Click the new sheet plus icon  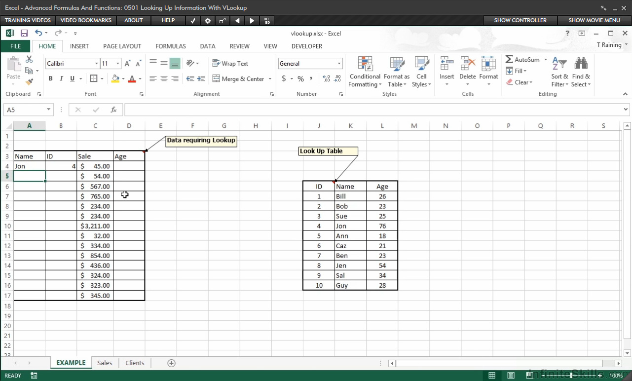click(171, 363)
